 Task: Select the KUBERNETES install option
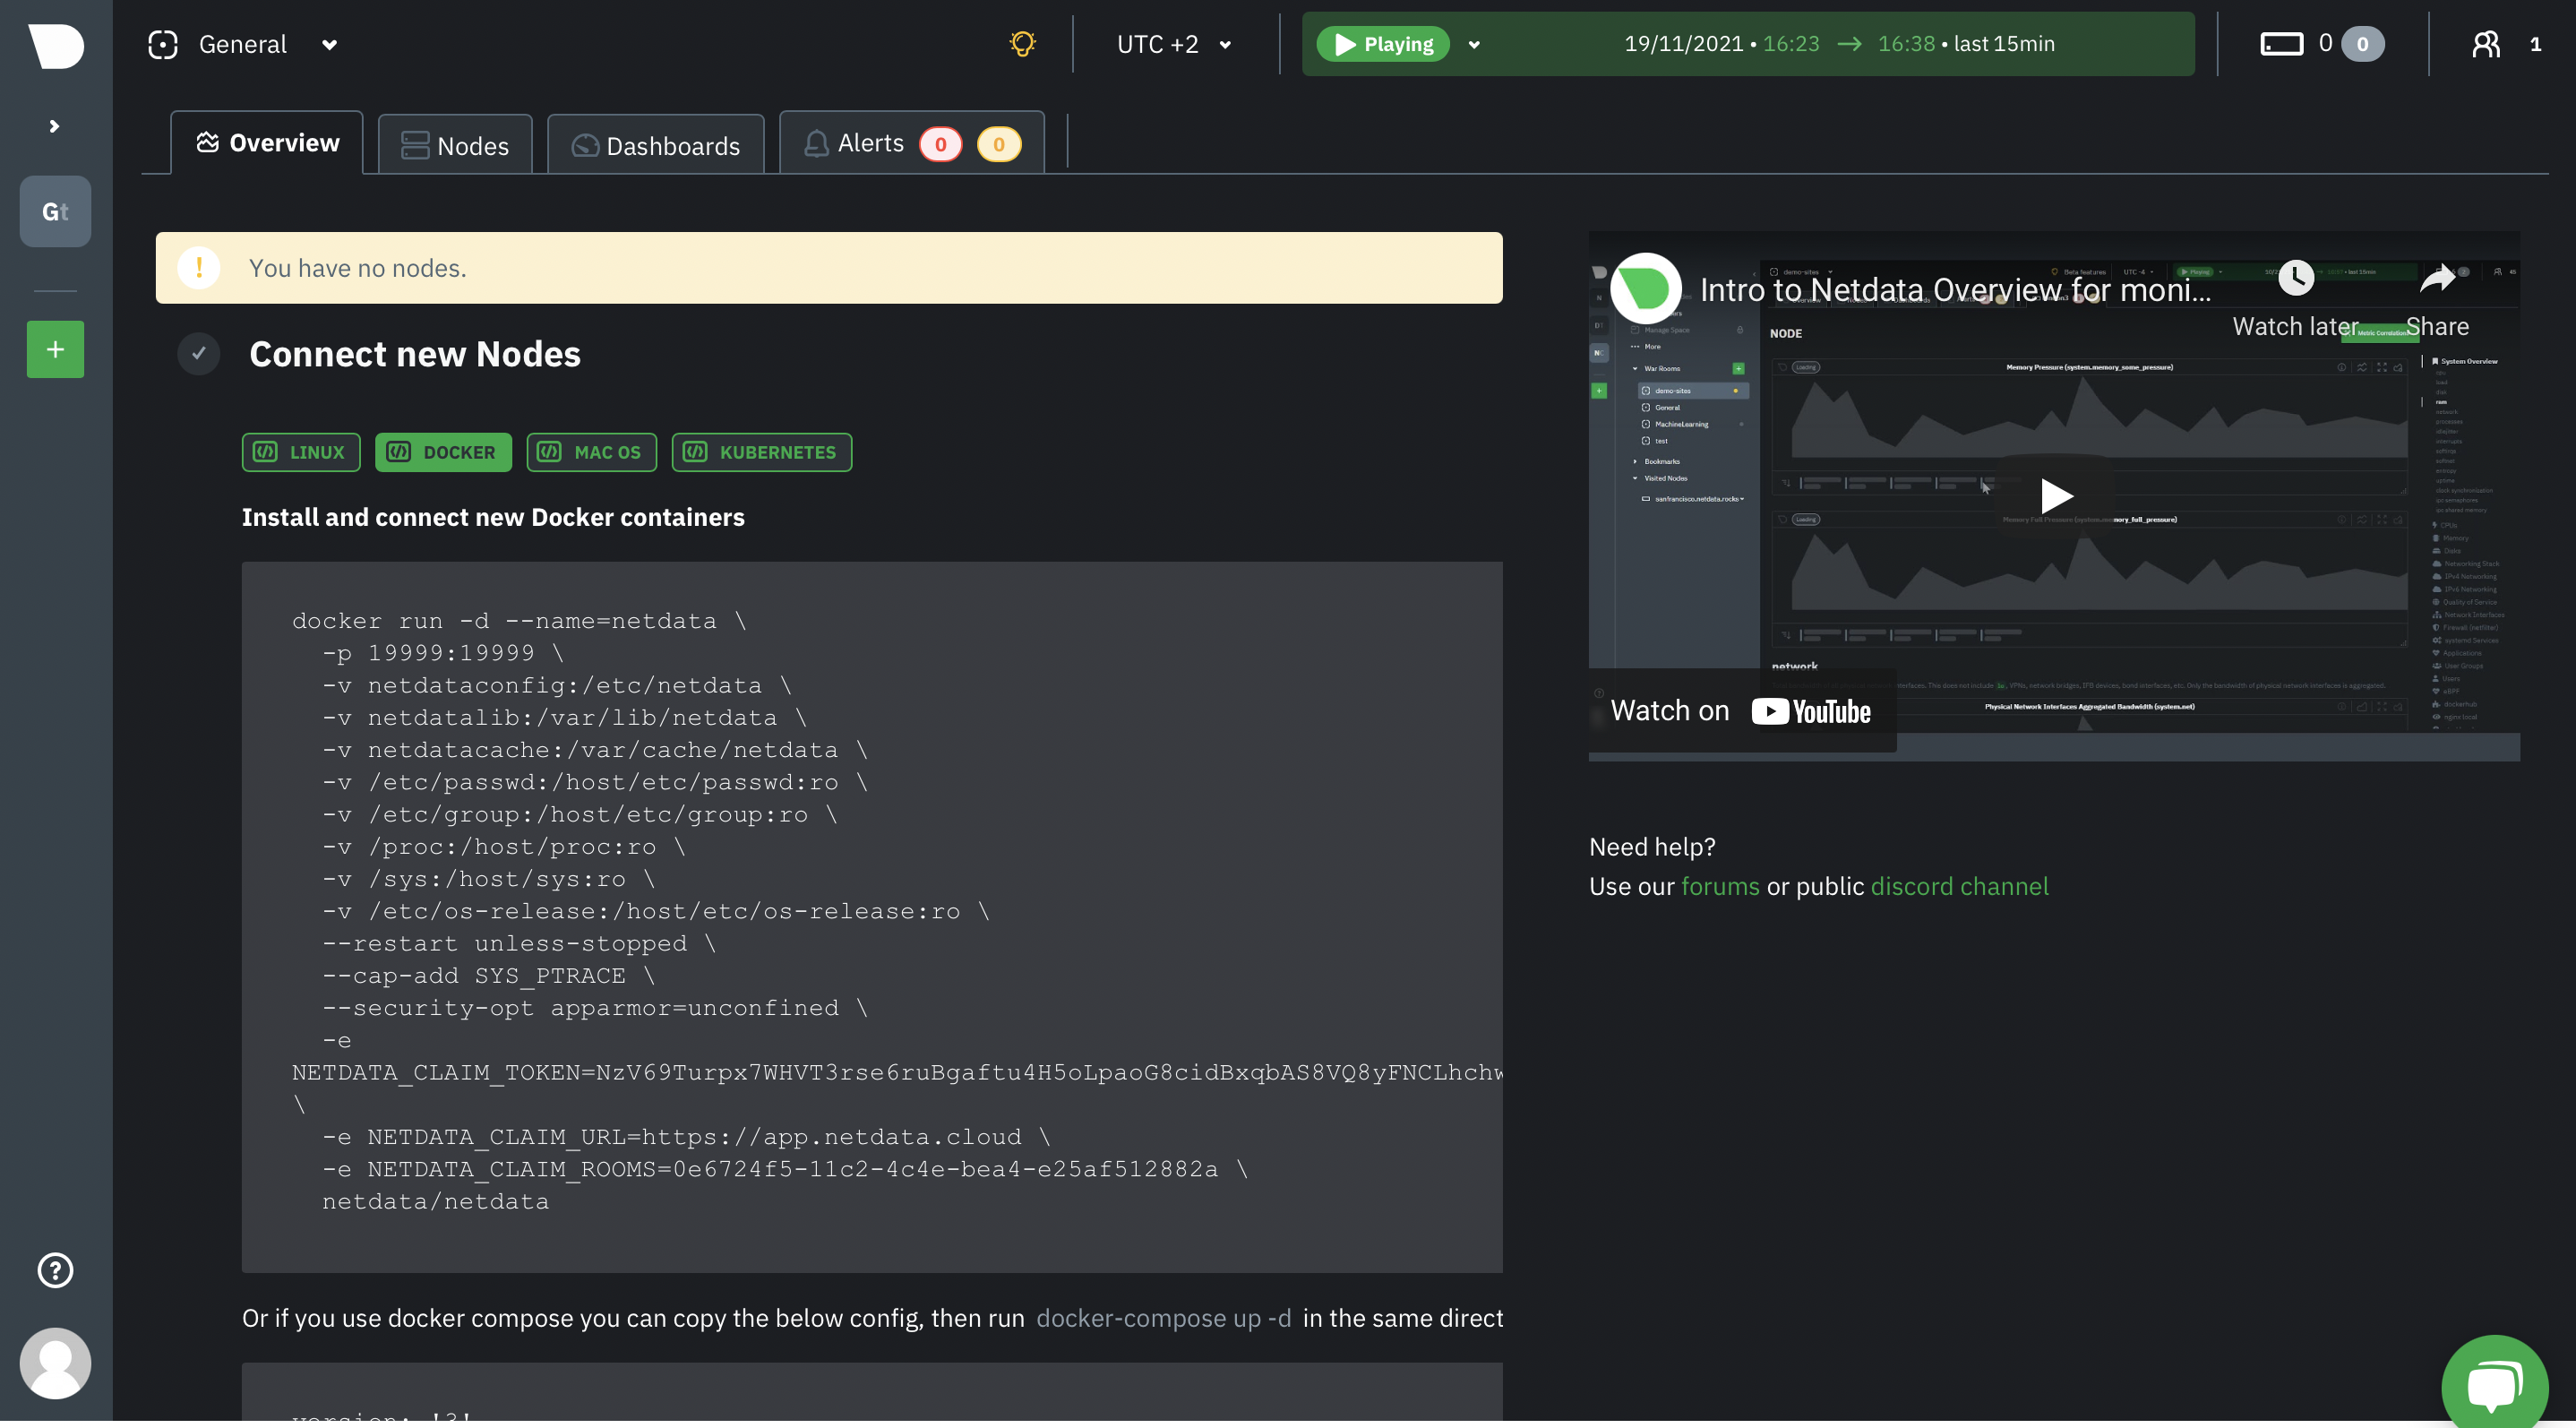point(761,452)
